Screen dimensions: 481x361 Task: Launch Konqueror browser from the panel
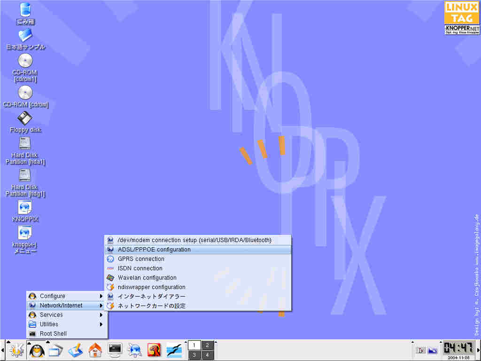tap(134, 351)
